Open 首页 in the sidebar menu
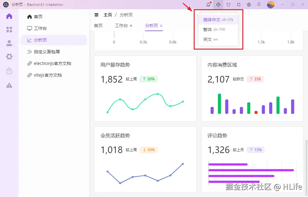Viewport: 308px width, 197px height. (54, 17)
